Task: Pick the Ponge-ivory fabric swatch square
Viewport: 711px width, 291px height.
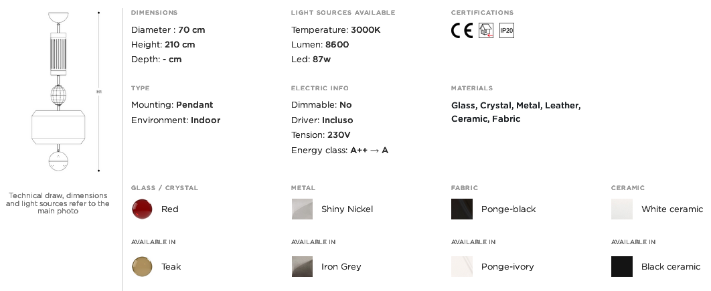Action: pyautogui.click(x=462, y=266)
